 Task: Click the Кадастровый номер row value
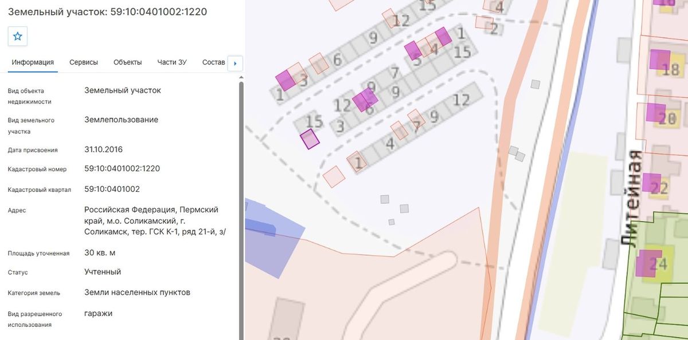122,169
